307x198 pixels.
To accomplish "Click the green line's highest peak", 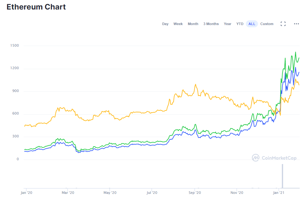I will click(296, 52).
